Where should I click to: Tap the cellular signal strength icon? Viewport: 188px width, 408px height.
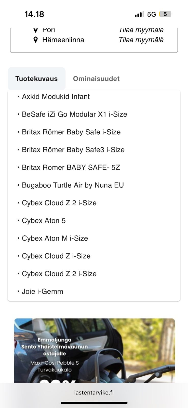[x=139, y=14]
